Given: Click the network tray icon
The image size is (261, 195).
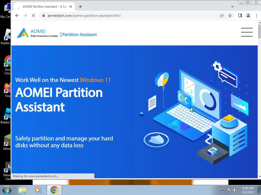Looking at the screenshot, I should tap(223, 190).
